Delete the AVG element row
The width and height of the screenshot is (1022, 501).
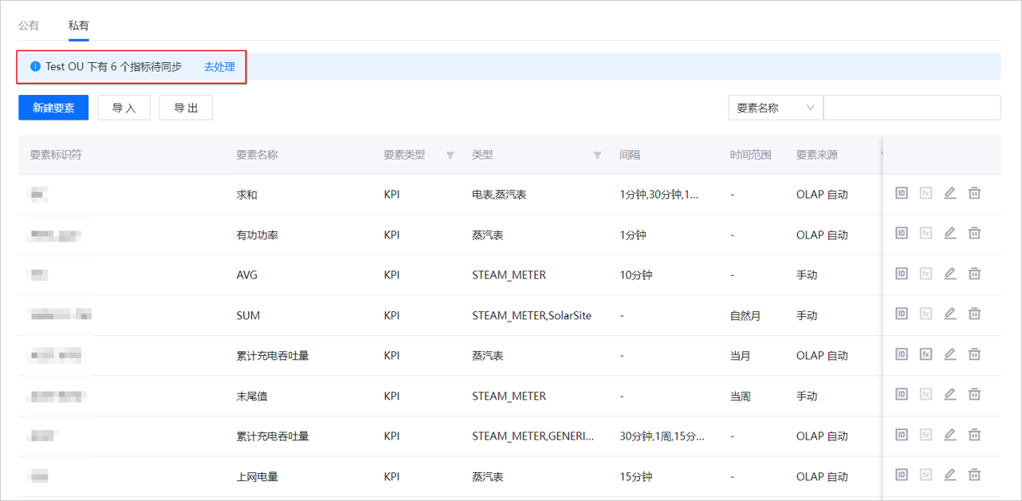tap(974, 274)
